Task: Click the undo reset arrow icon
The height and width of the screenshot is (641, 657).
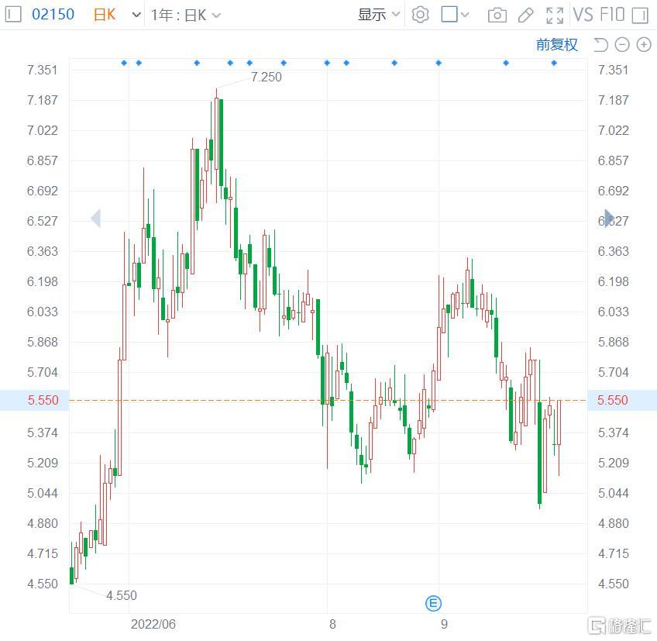Action: coord(601,44)
